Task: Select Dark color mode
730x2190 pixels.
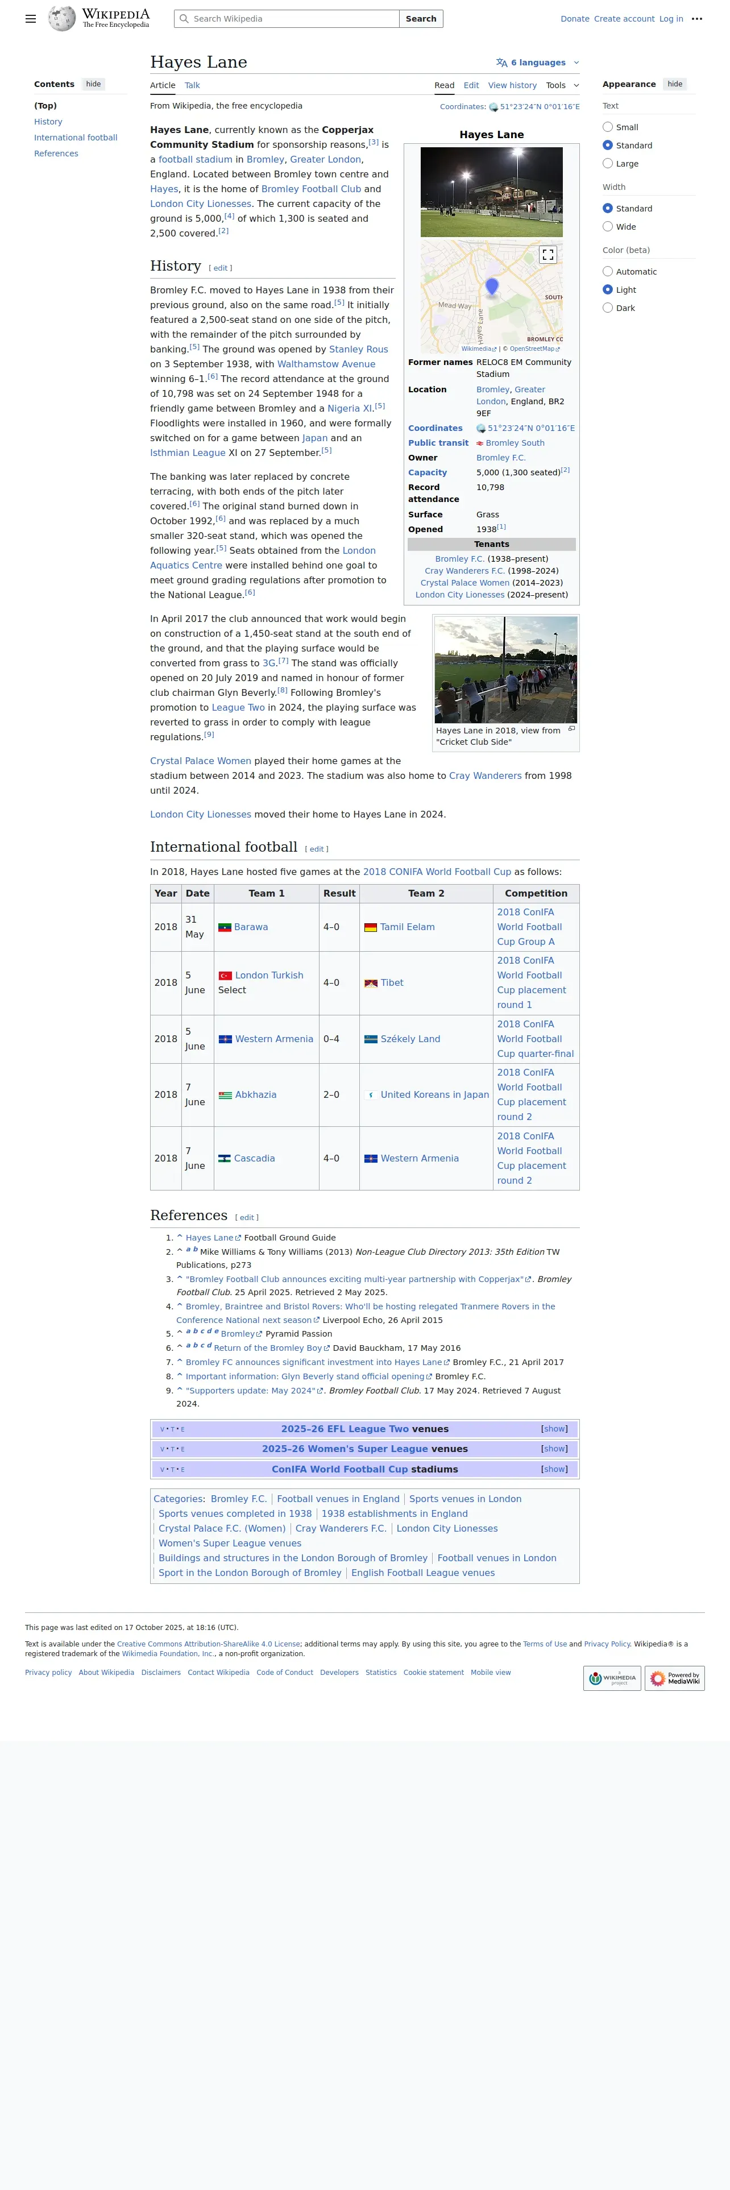Action: [x=608, y=308]
